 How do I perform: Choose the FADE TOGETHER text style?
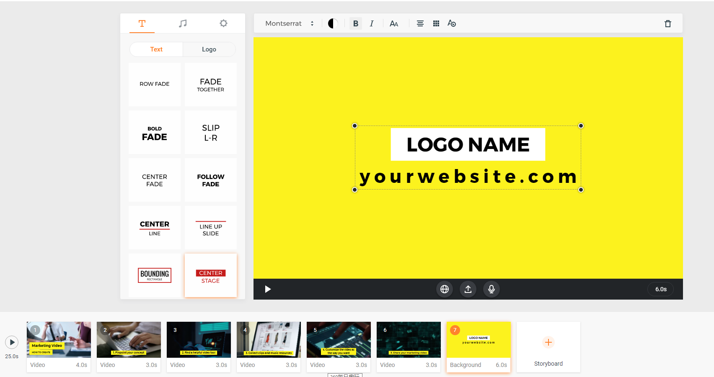pos(211,85)
